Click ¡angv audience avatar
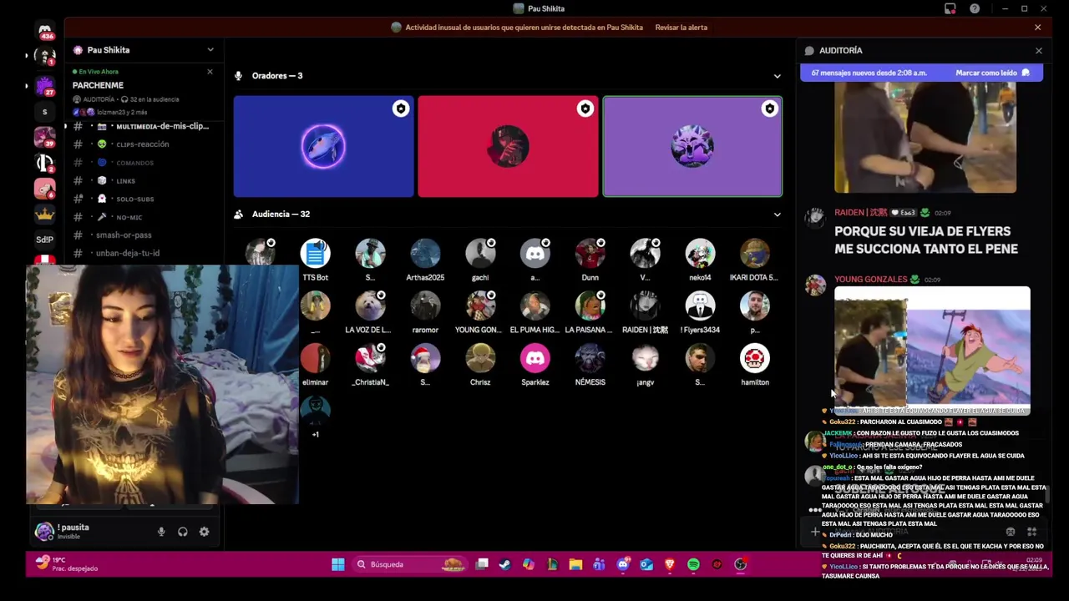 click(x=645, y=359)
